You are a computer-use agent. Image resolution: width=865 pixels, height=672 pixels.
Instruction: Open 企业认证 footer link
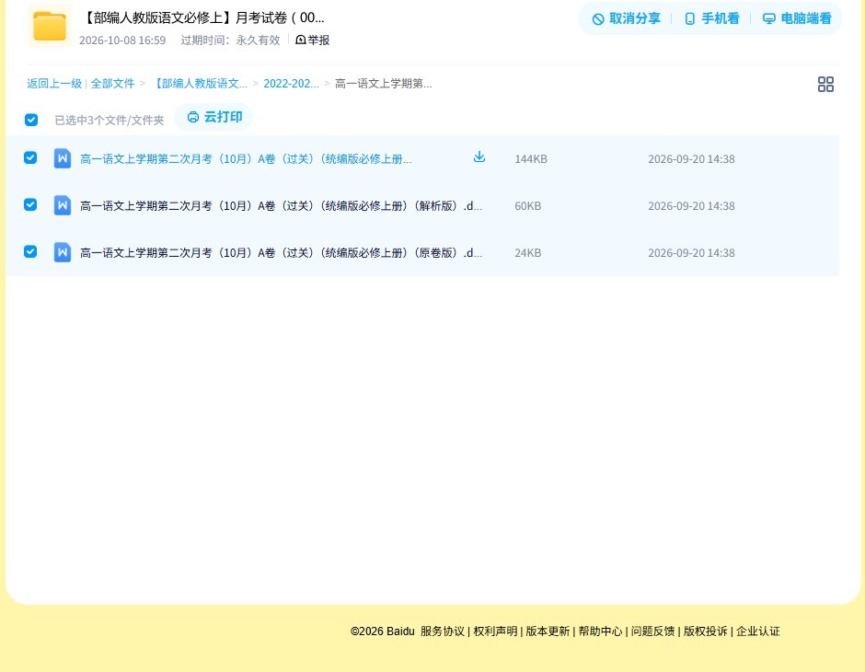(x=758, y=631)
